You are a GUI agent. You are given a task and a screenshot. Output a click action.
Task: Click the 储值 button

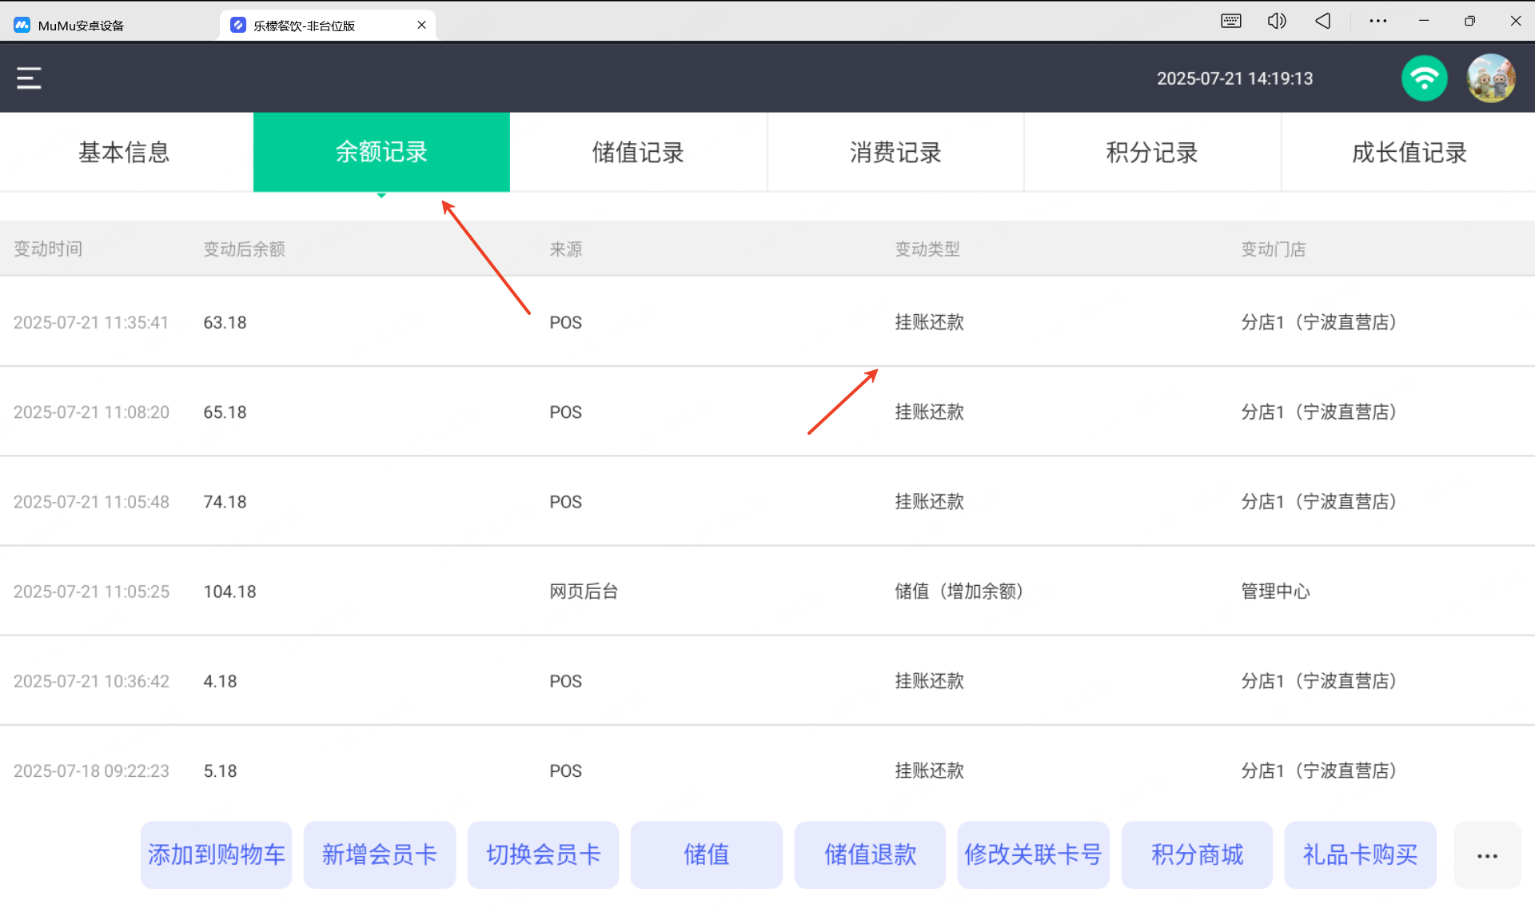pos(707,854)
